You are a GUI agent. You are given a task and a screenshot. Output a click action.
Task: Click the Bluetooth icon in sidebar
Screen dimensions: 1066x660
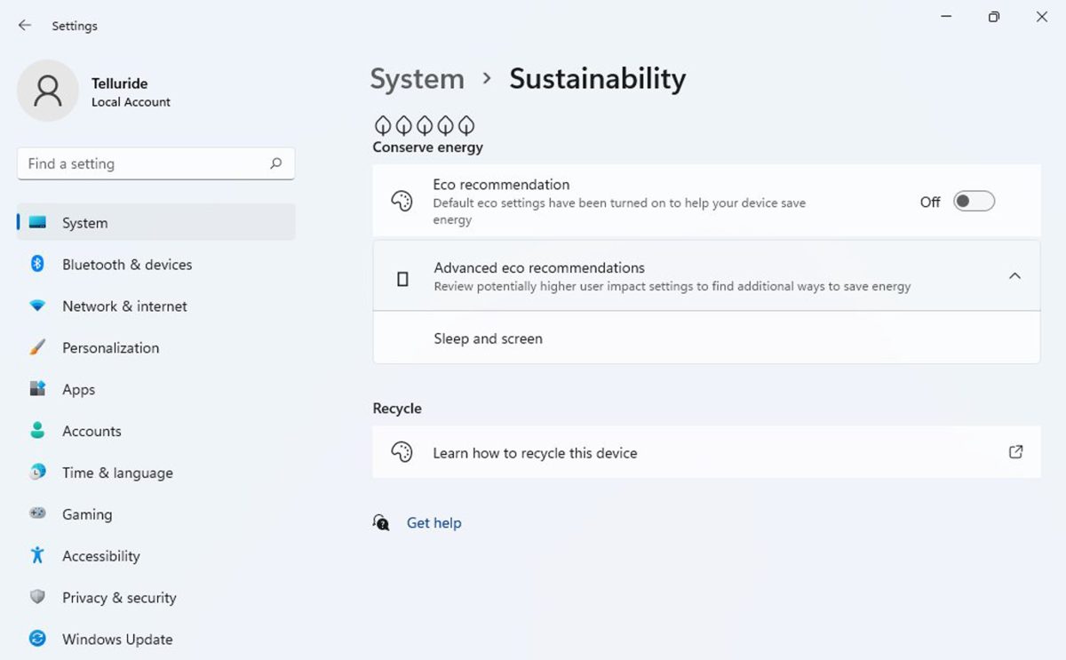coord(37,264)
